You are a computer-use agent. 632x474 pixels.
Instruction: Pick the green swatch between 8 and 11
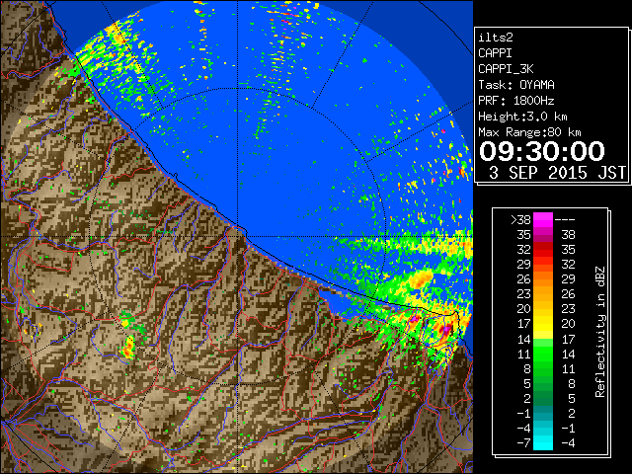click(x=543, y=368)
